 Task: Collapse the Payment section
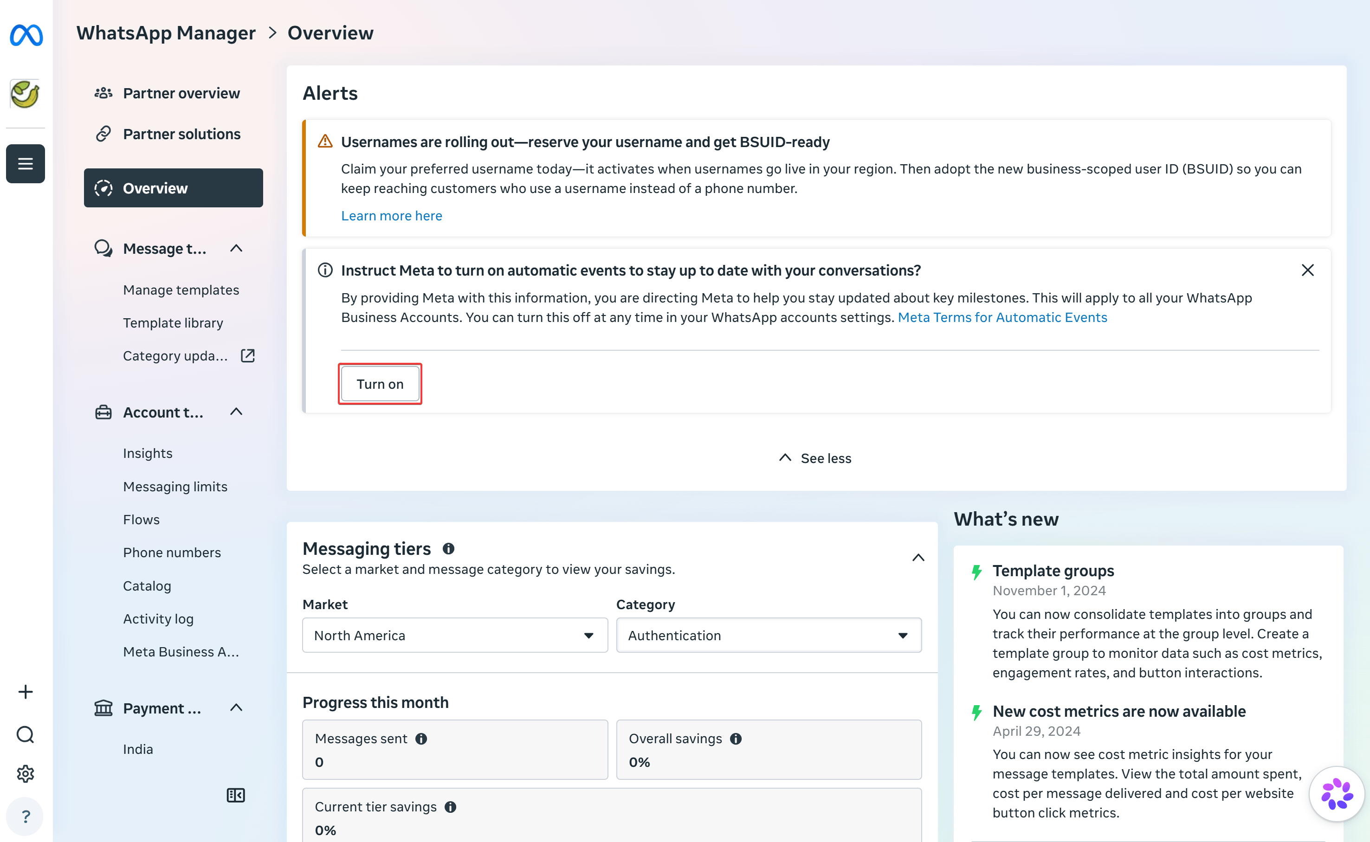point(236,708)
